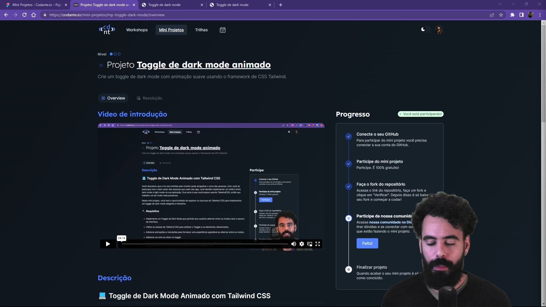Open video settings gear
The image size is (546, 307).
point(302,244)
